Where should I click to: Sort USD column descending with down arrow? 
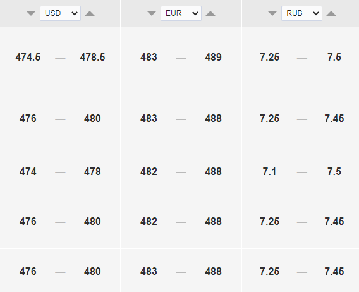pyautogui.click(x=31, y=13)
